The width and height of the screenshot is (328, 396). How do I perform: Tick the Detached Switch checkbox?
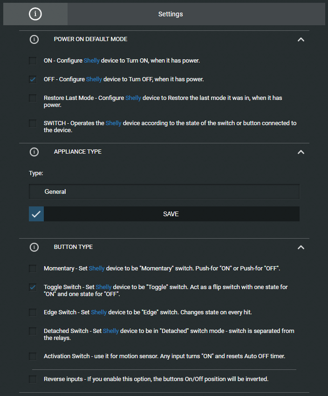coord(33,331)
